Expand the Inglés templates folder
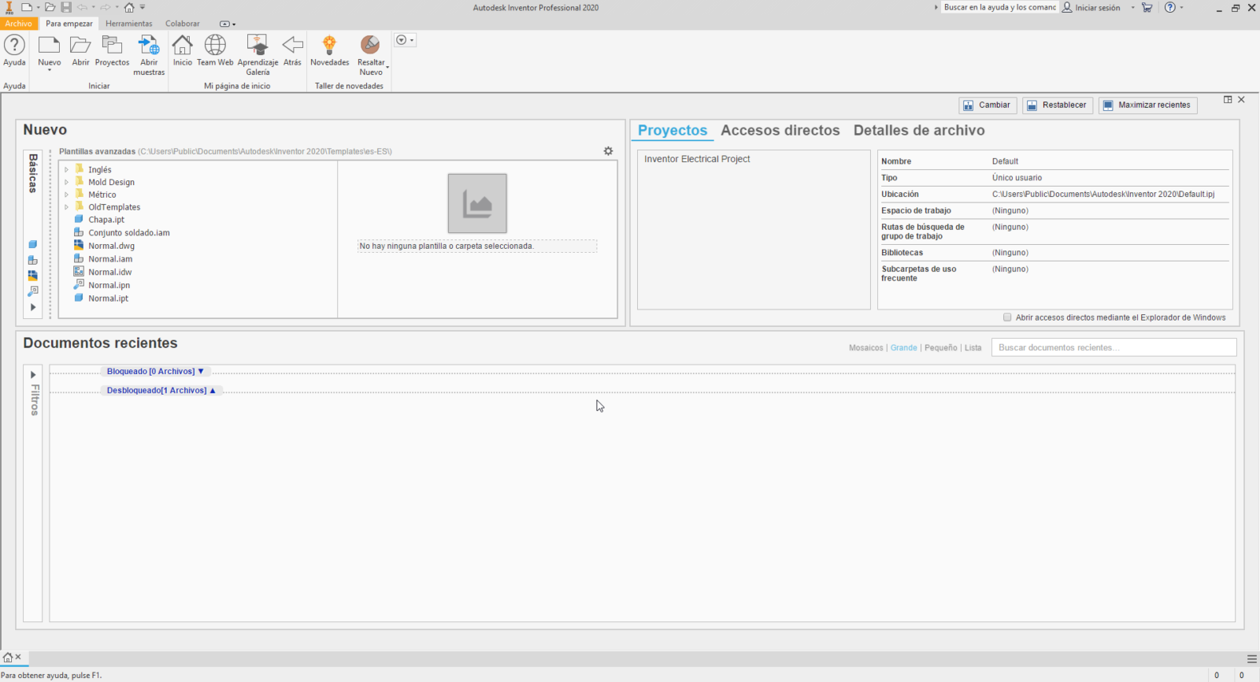The width and height of the screenshot is (1260, 682). pyautogui.click(x=67, y=169)
